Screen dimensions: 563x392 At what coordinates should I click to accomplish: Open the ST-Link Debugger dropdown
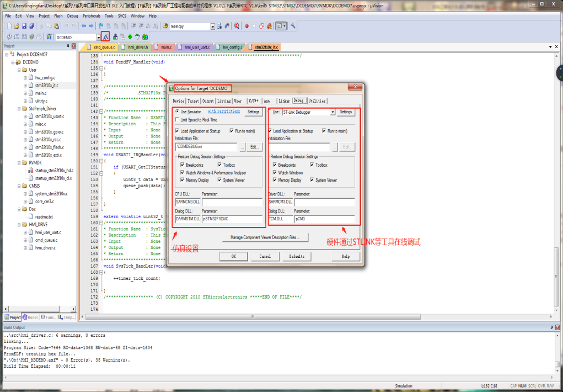pos(333,112)
